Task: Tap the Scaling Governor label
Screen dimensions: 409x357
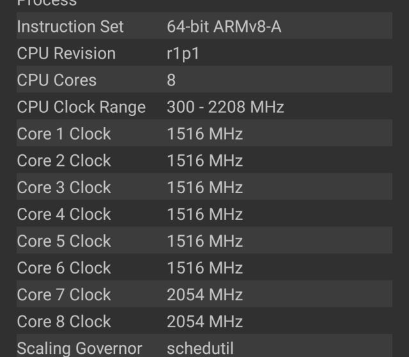Action: coord(79,348)
